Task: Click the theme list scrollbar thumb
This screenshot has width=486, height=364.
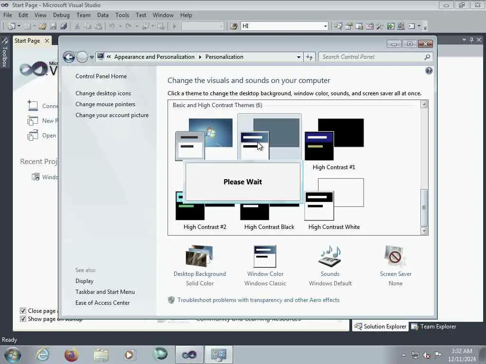Action: [424, 208]
